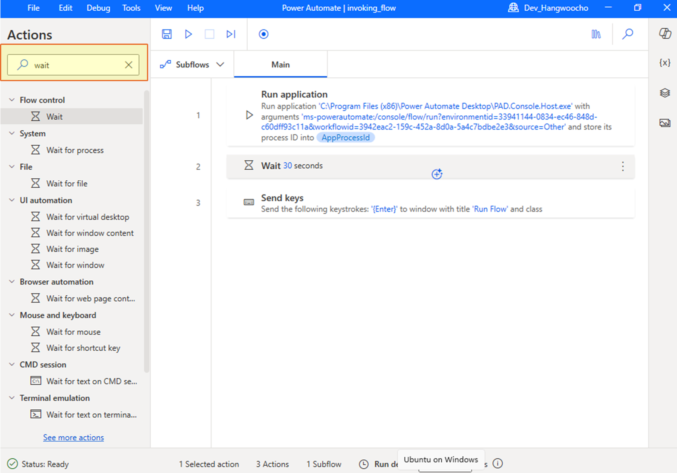
Task: Open flow search magnifier in toolbar
Action: [x=627, y=34]
